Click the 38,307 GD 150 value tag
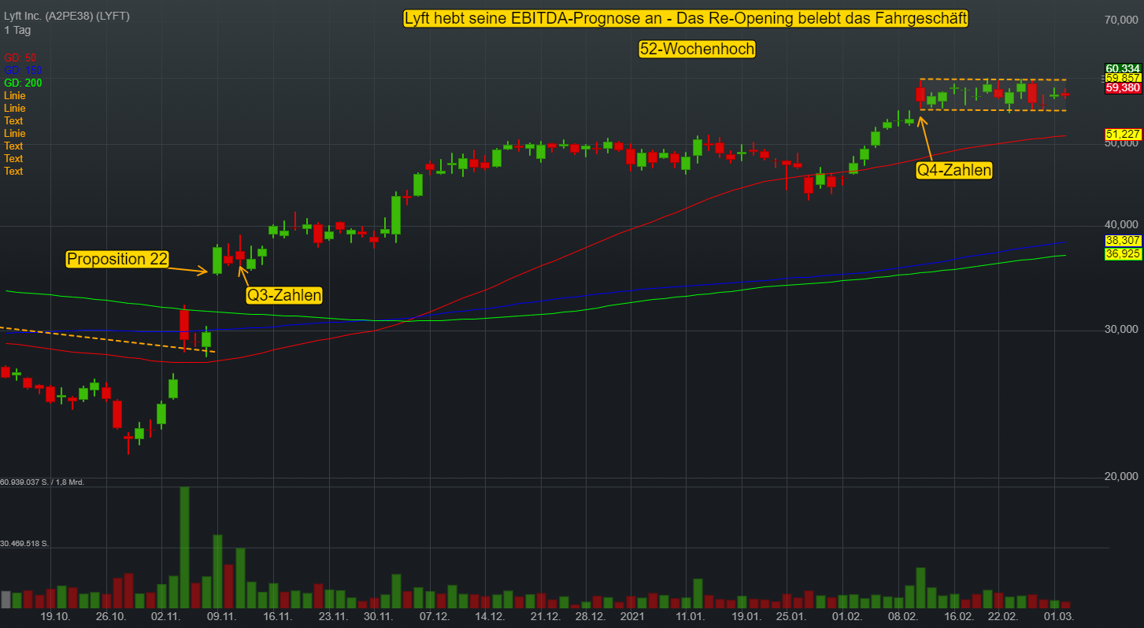Image resolution: width=1144 pixels, height=628 pixels. click(x=1123, y=240)
